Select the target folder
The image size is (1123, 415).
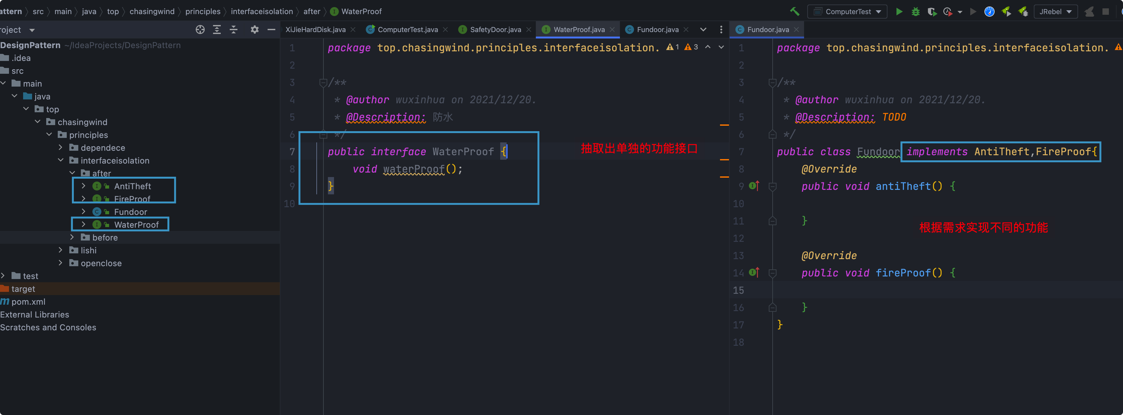(23, 289)
